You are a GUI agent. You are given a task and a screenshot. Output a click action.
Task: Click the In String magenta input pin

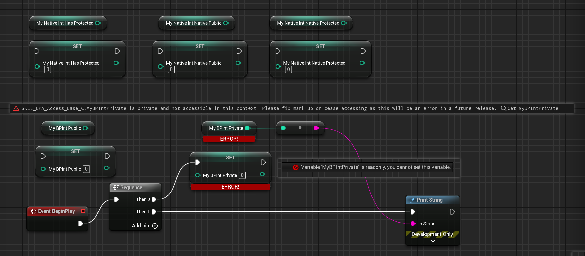click(413, 224)
